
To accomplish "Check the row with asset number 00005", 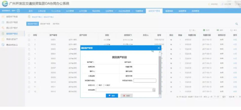I will click(29, 59).
